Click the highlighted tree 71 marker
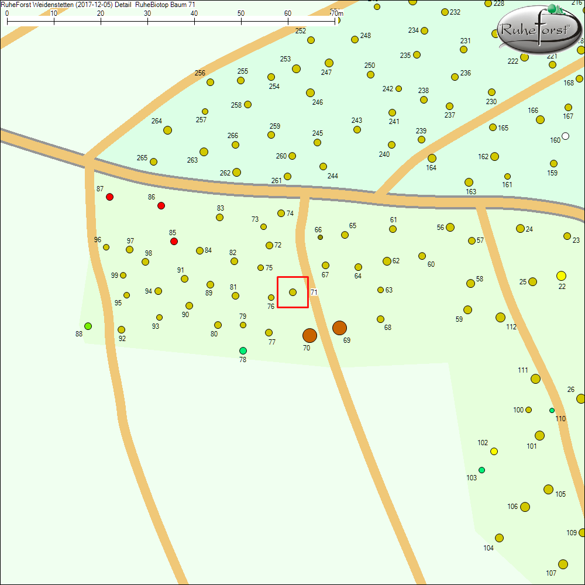 (x=292, y=292)
